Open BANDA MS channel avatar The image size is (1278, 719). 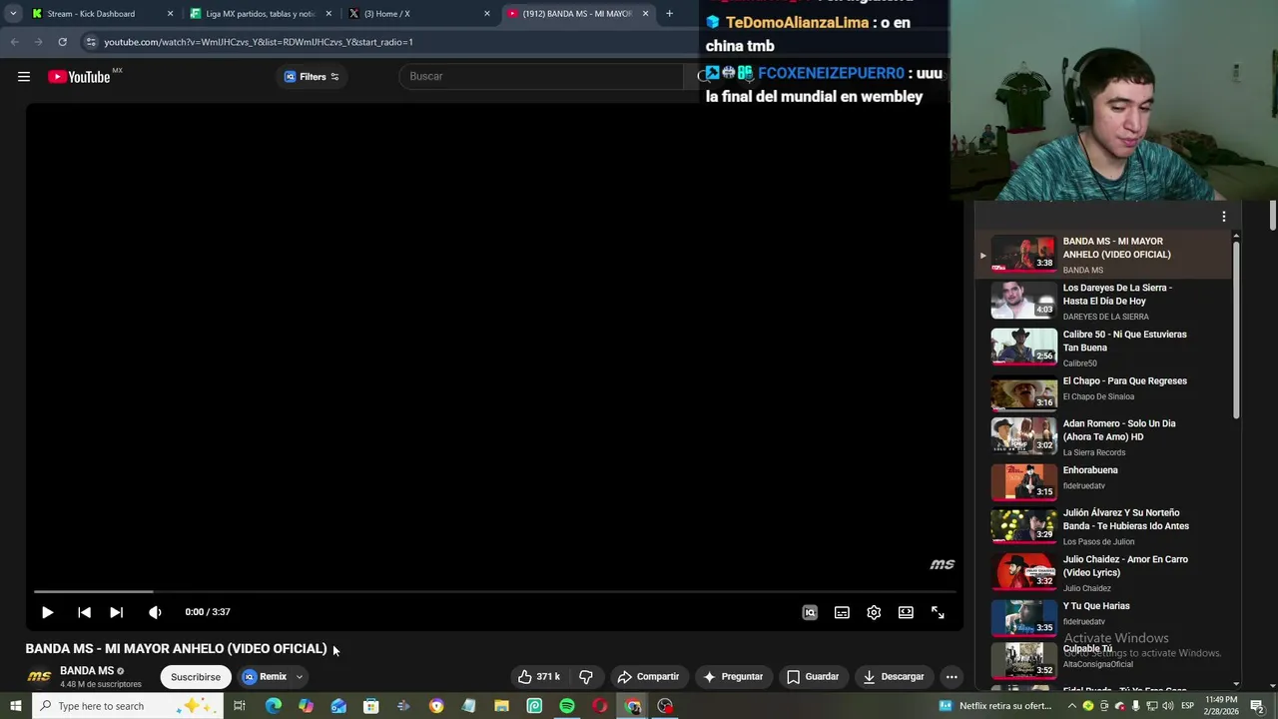[39, 677]
